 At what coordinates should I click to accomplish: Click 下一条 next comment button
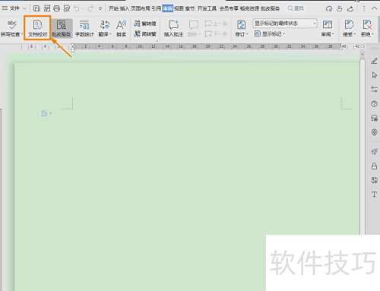216,33
